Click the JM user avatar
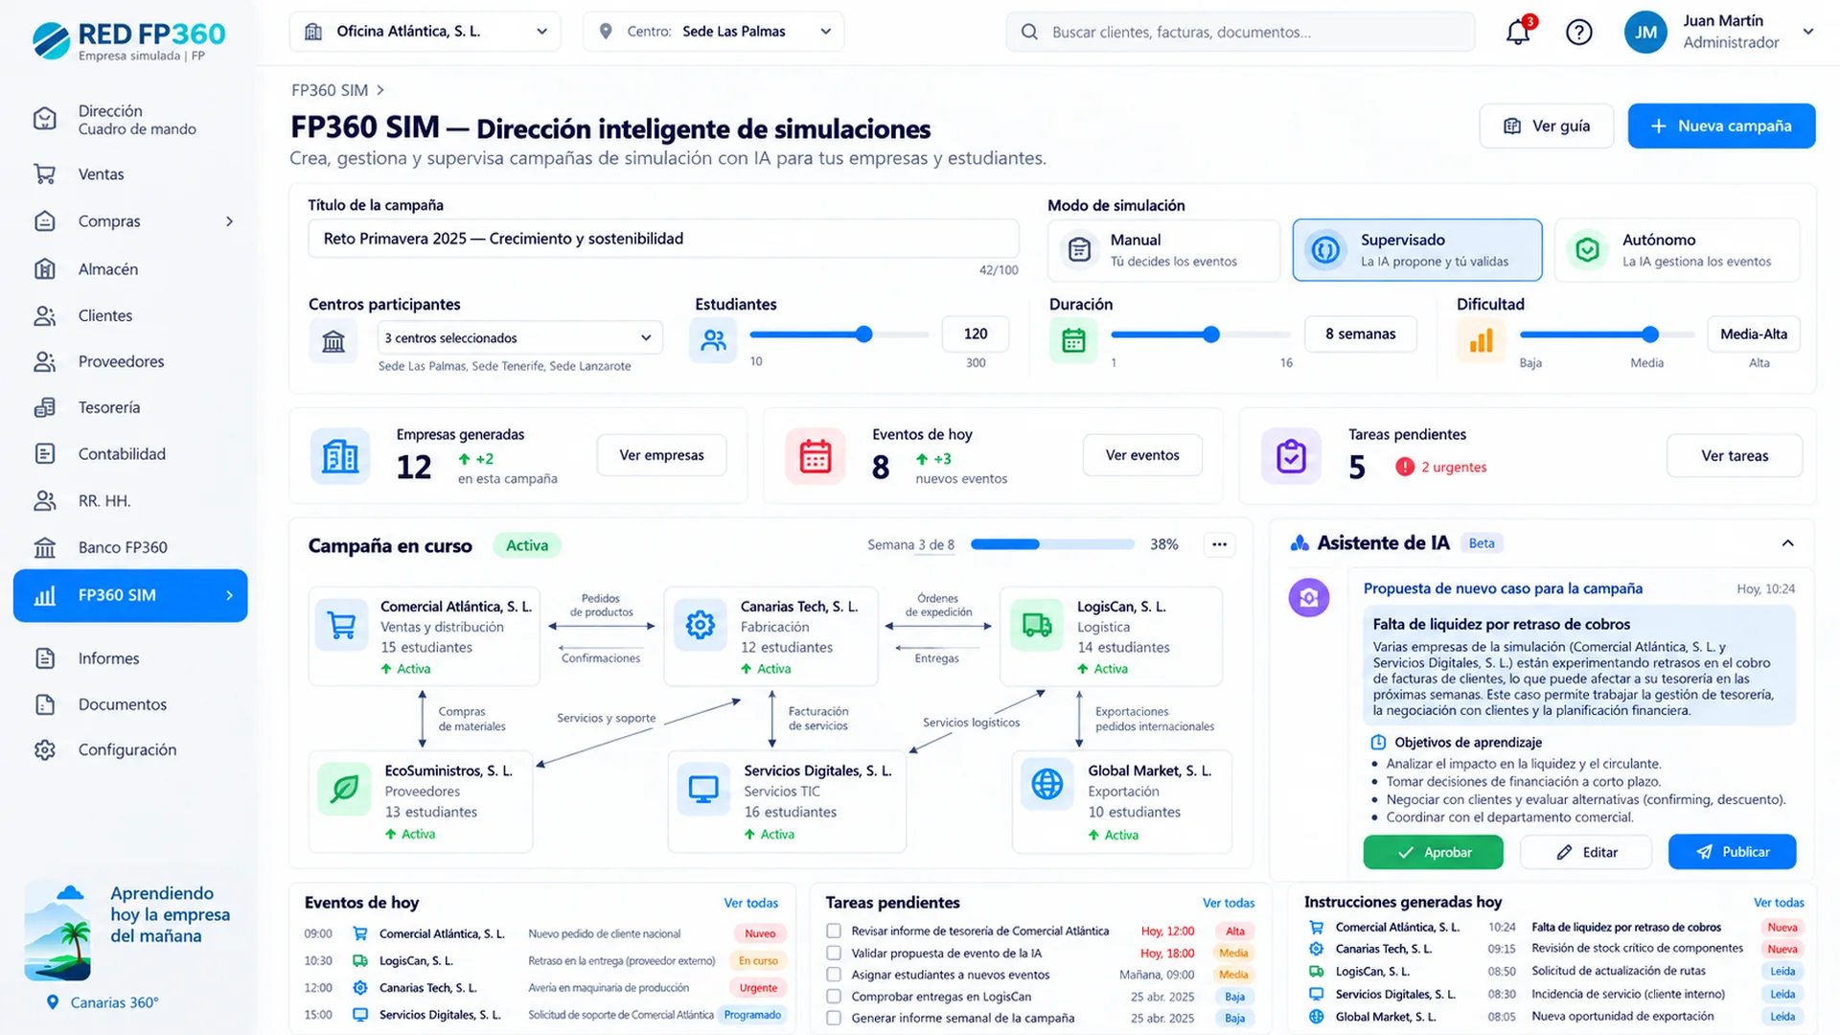Screen dimensions: 1840x1035 tap(1645, 32)
